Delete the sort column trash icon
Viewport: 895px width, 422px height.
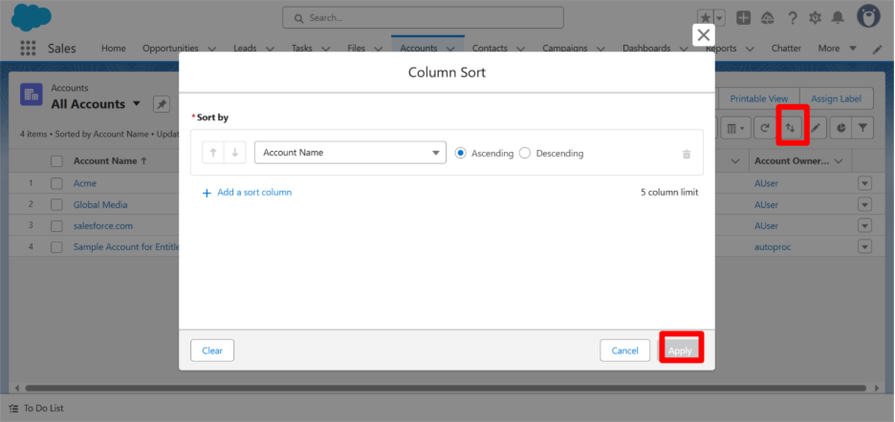click(687, 154)
